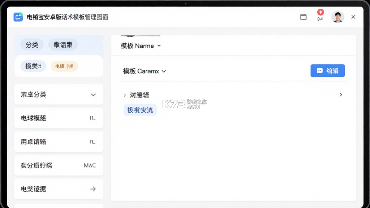The width and height of the screenshot is (370, 208).
Task: Open the sidebar row labeled MAC
Action: coord(59,165)
